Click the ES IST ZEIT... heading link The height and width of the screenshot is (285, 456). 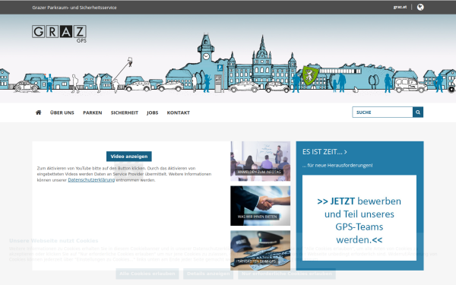(325, 152)
